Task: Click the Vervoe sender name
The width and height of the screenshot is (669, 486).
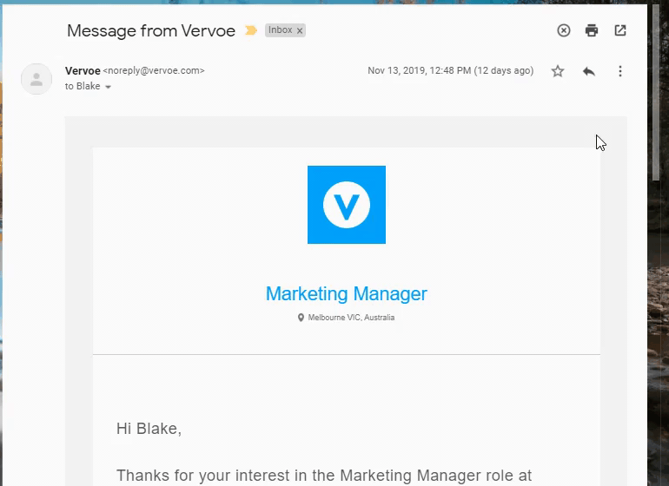Action: tap(83, 71)
